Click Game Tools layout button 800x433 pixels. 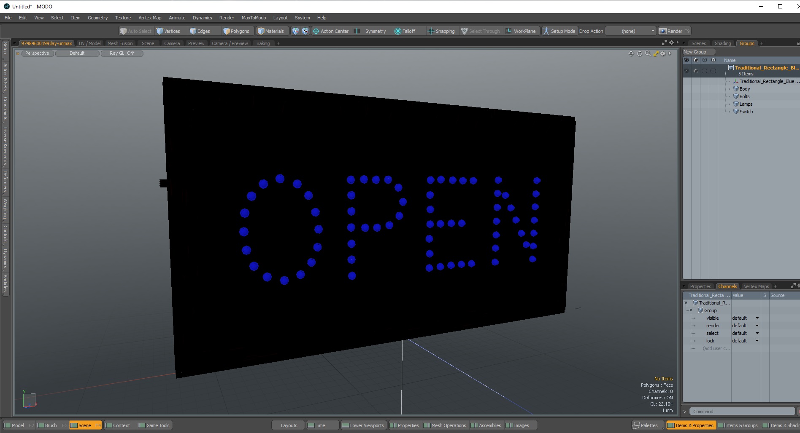154,425
